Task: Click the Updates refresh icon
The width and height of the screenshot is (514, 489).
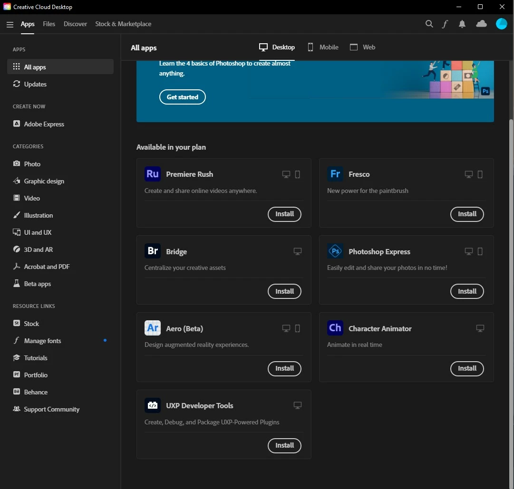Action: 16,84
